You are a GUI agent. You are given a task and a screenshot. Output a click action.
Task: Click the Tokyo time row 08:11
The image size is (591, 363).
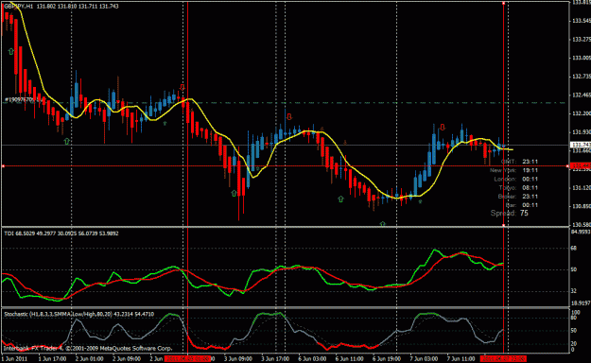coord(518,188)
